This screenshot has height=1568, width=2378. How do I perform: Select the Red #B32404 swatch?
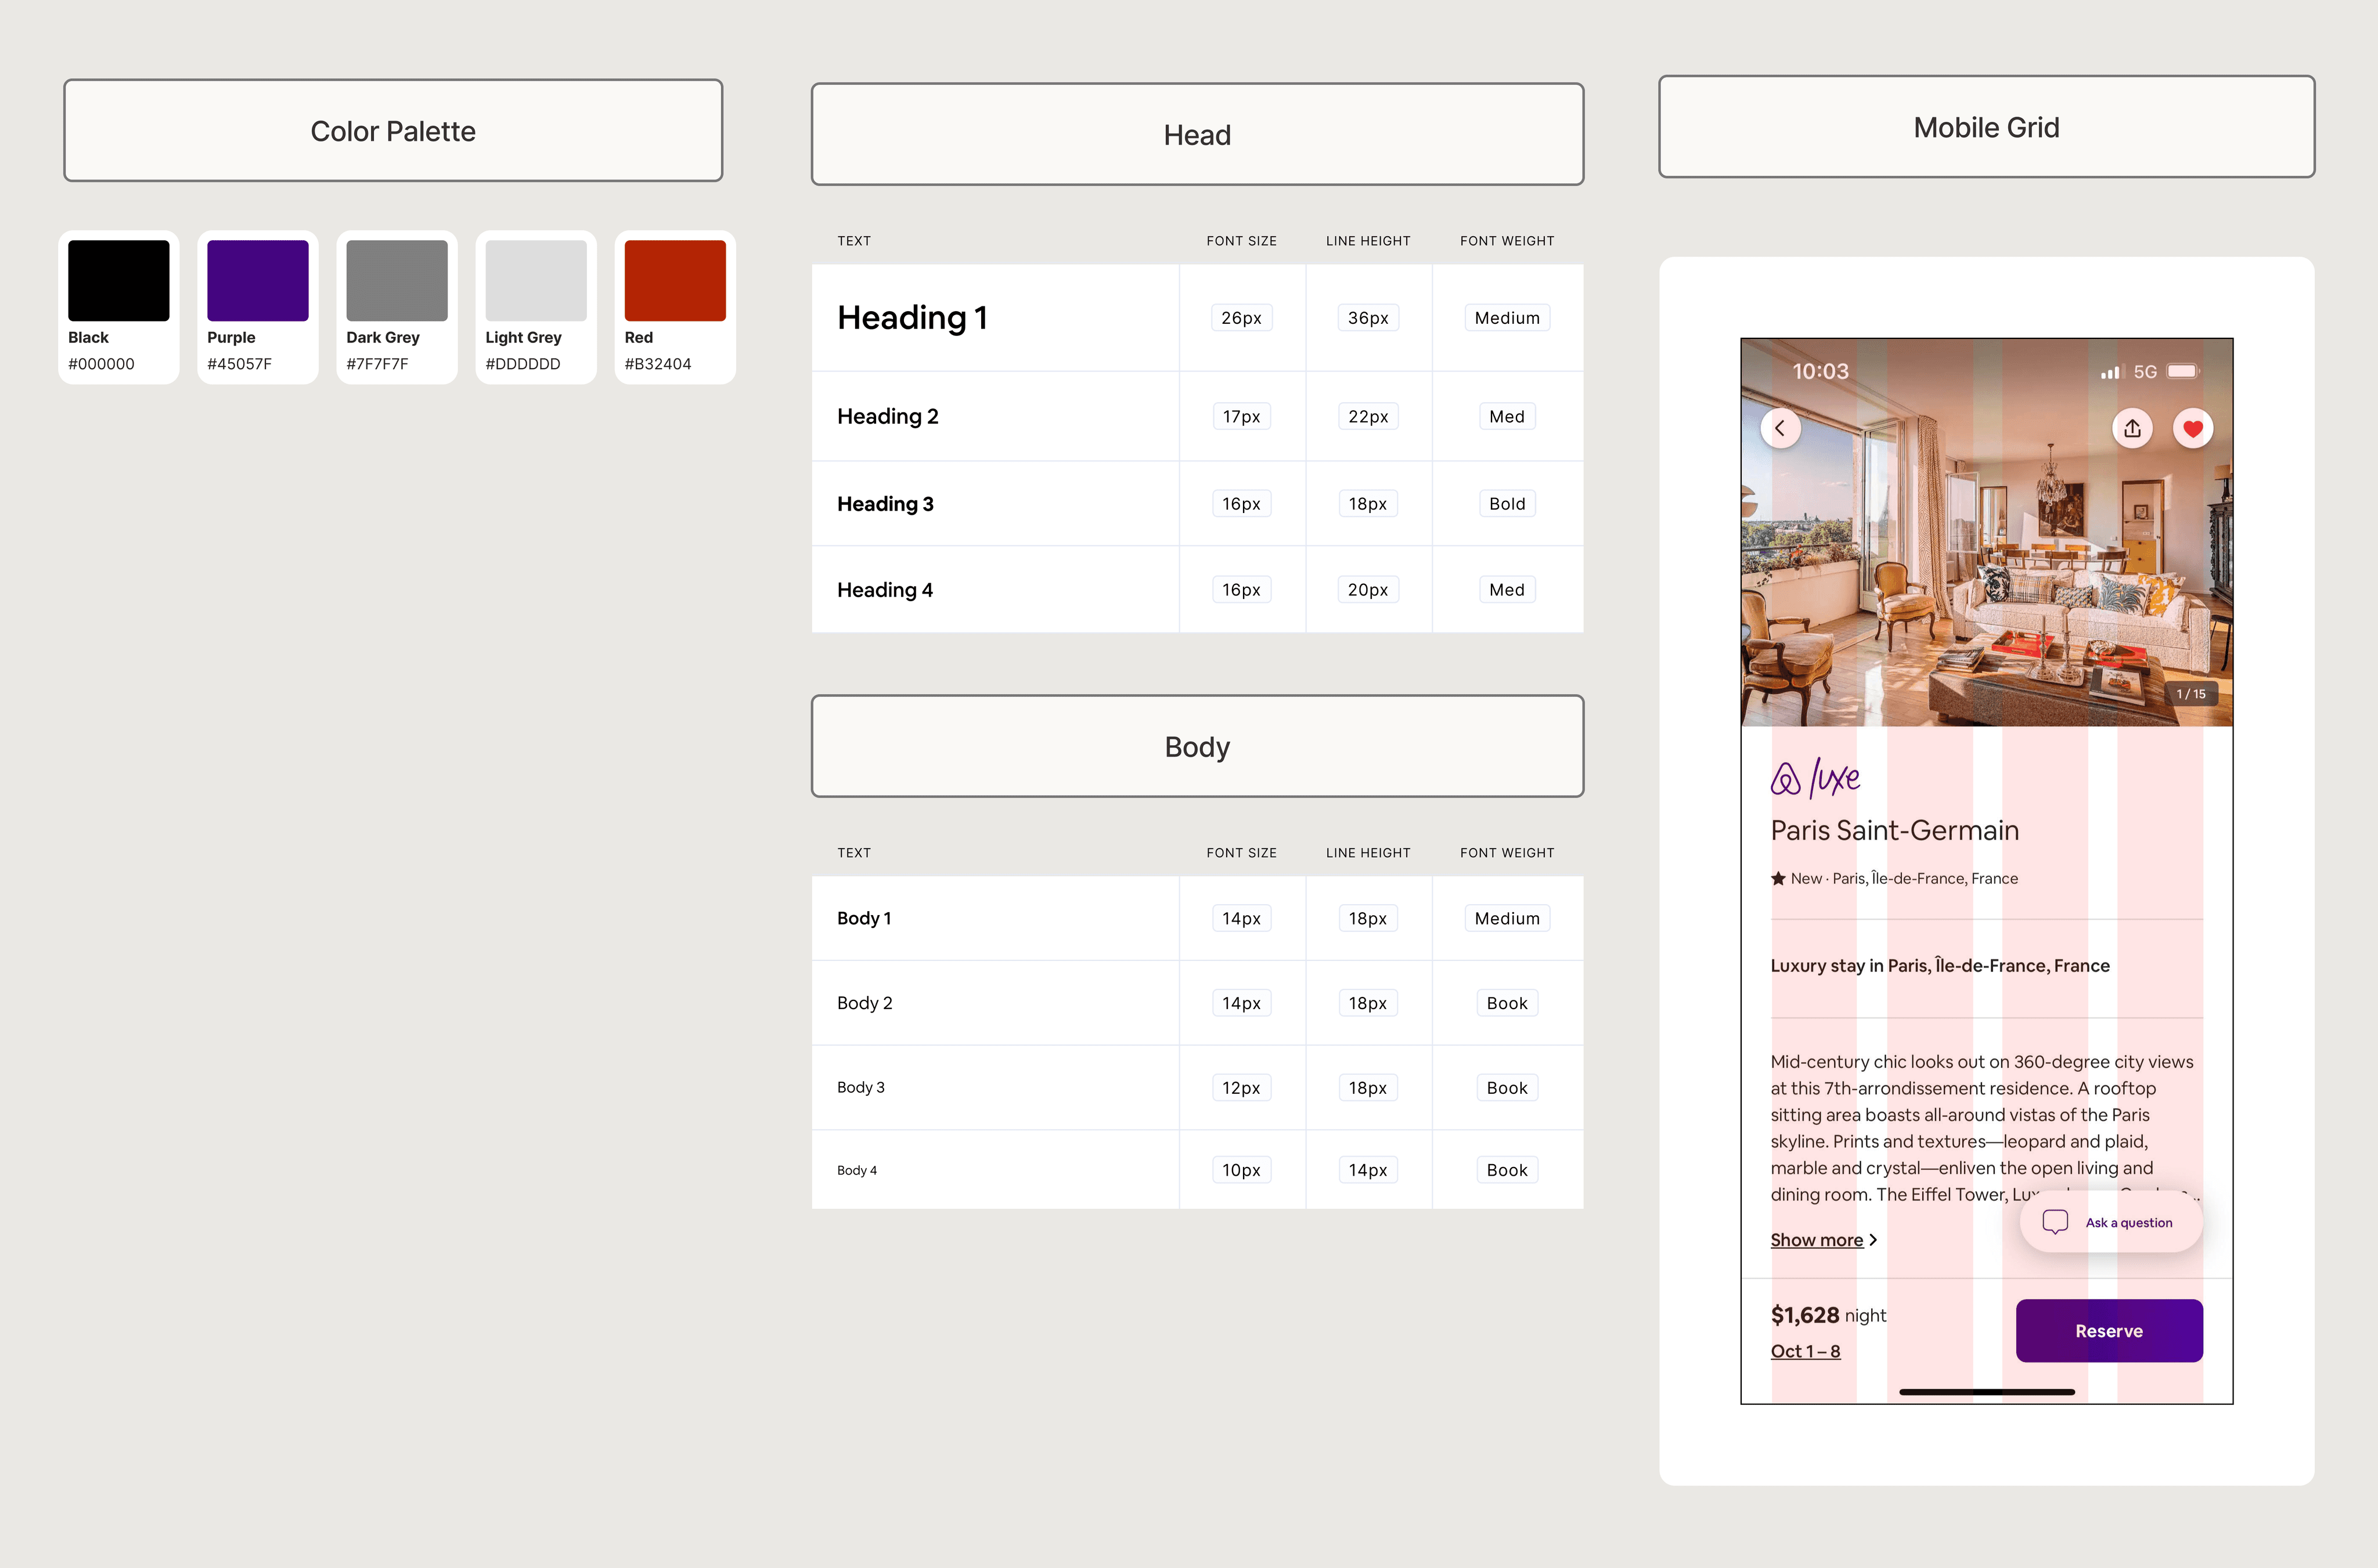[x=674, y=281]
